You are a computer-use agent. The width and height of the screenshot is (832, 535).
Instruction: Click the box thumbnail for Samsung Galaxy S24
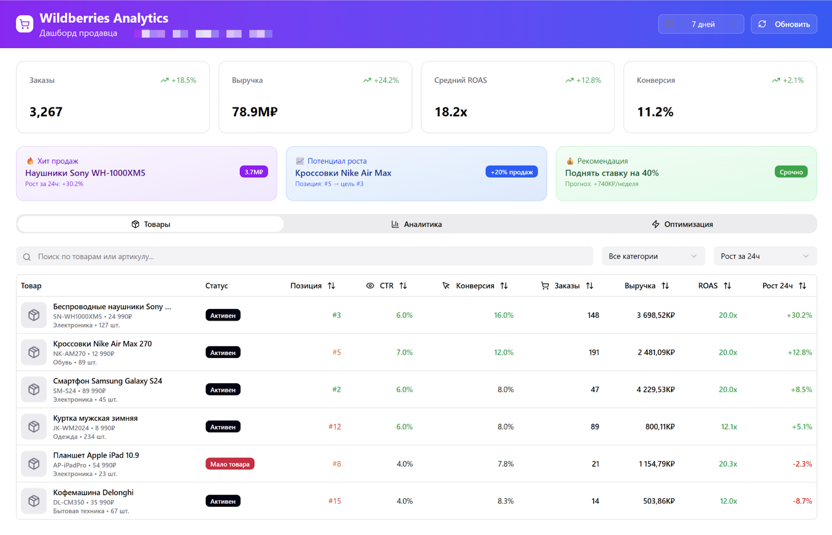(34, 390)
